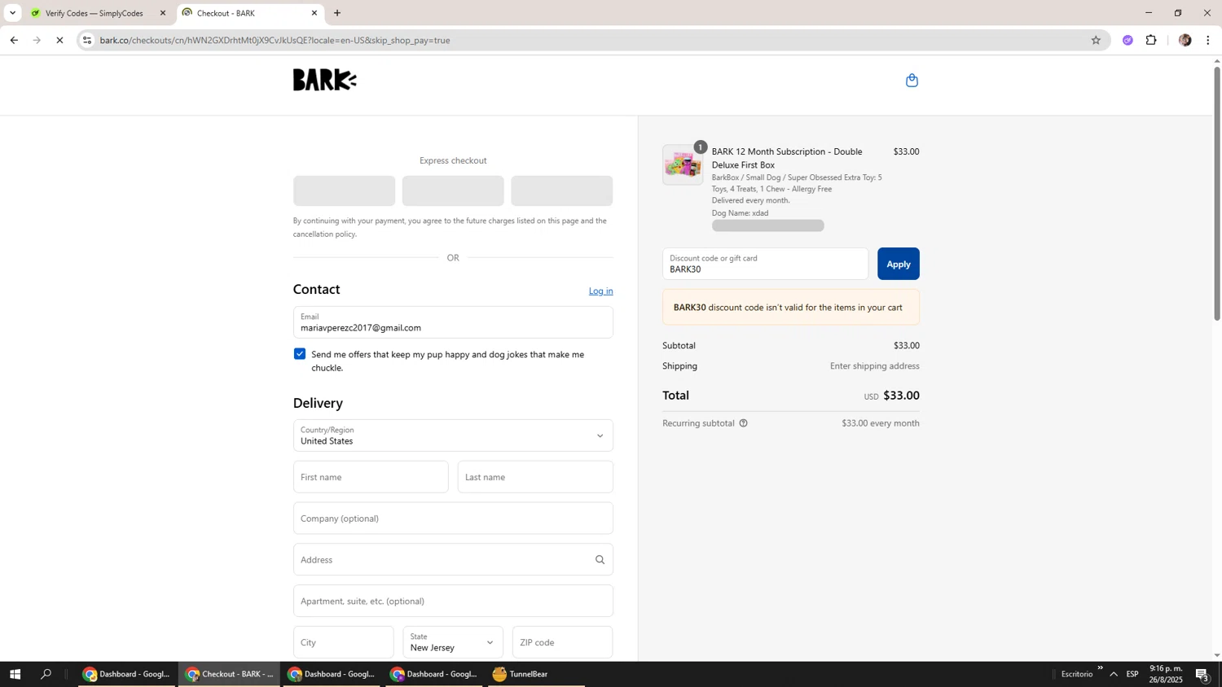The width and height of the screenshot is (1222, 687).
Task: Go back to previous page
Action: coord(14,40)
